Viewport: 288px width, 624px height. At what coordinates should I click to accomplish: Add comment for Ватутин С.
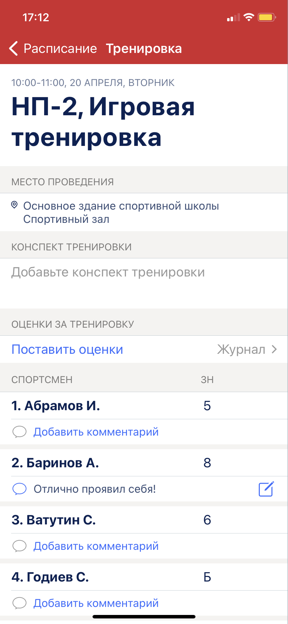pos(96,546)
